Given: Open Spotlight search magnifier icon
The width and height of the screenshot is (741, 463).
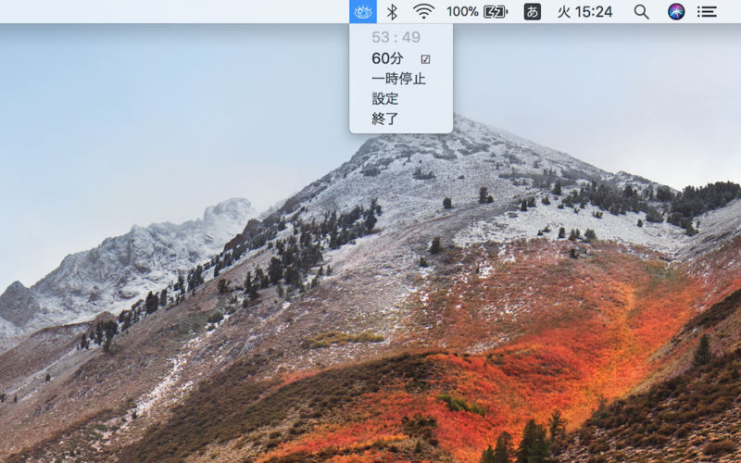Looking at the screenshot, I should coord(641,12).
